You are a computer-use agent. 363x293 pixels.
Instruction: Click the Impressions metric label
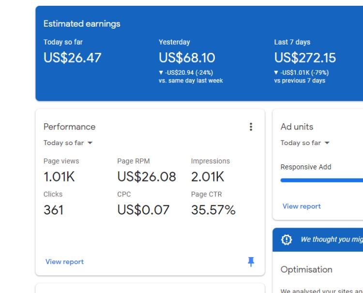tap(211, 161)
